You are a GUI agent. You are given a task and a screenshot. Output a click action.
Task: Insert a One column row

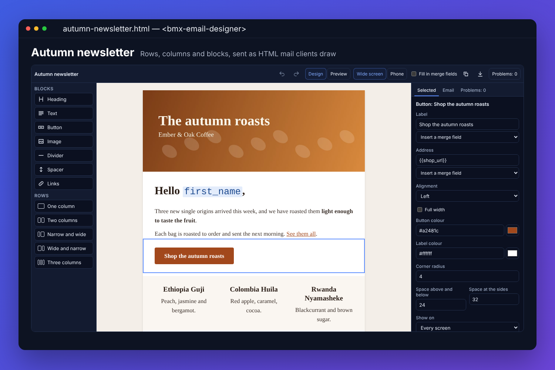(x=64, y=206)
